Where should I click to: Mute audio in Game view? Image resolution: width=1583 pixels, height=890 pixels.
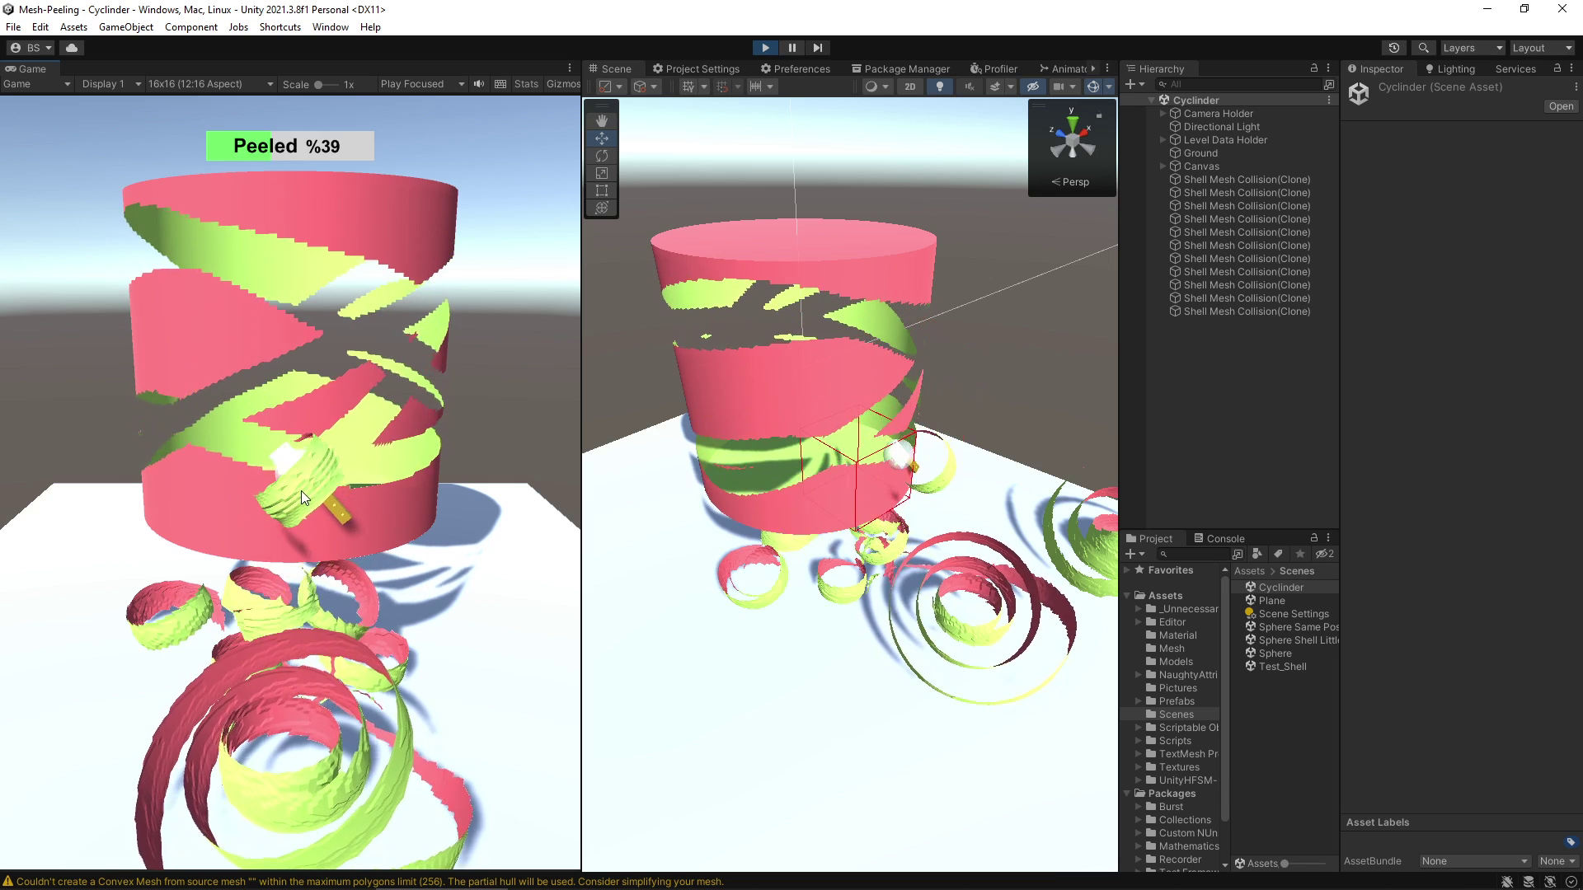coord(479,84)
